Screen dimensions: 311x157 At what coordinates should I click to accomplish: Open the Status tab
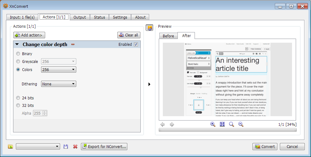coord(99,17)
